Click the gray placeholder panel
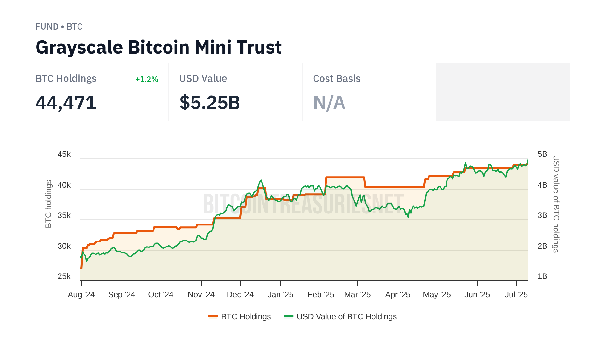Viewport: 605px width, 340px height. [x=503, y=92]
